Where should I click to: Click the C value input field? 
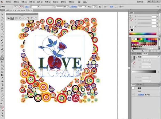pyautogui.click(x=154, y=17)
